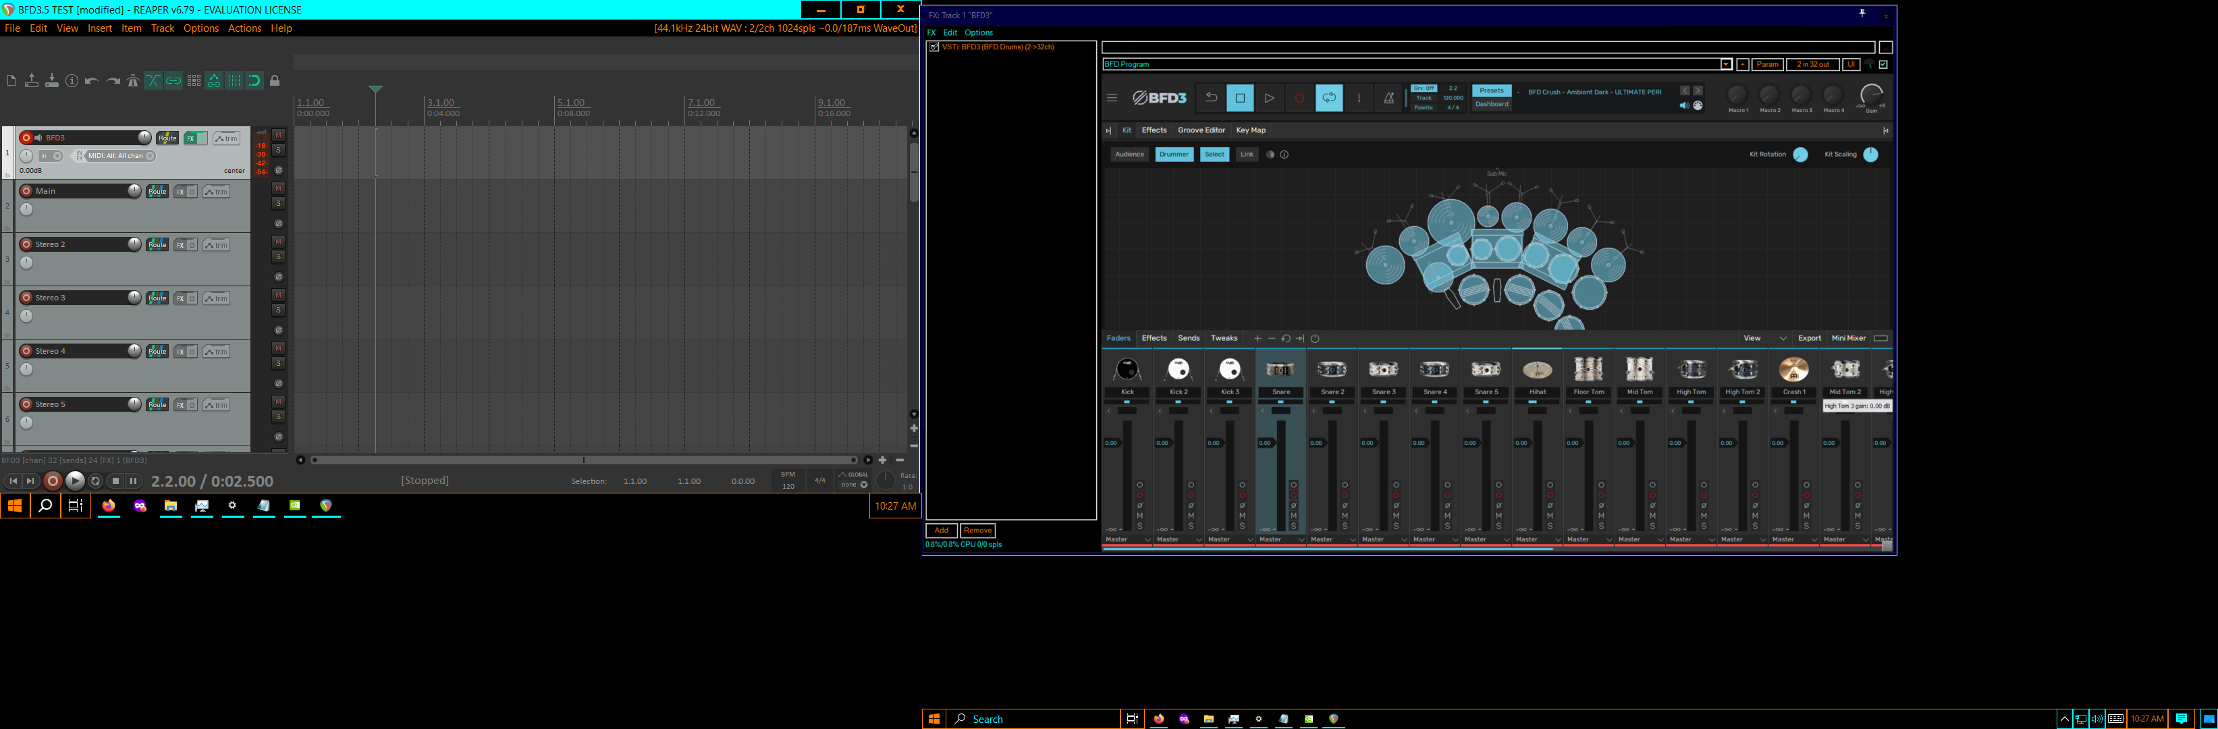This screenshot has width=2218, height=729.
Task: Click the Export button in mixer
Action: [x=1809, y=338]
